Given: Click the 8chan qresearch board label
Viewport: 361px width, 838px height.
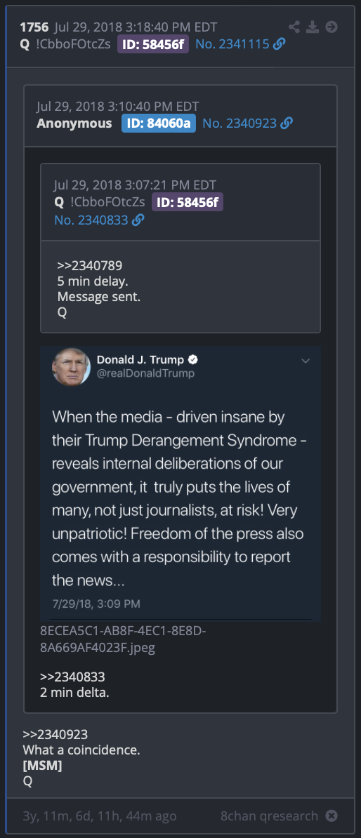Looking at the screenshot, I should click(269, 816).
